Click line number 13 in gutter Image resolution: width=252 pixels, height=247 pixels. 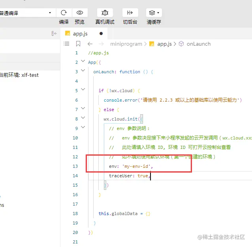coord(75,166)
